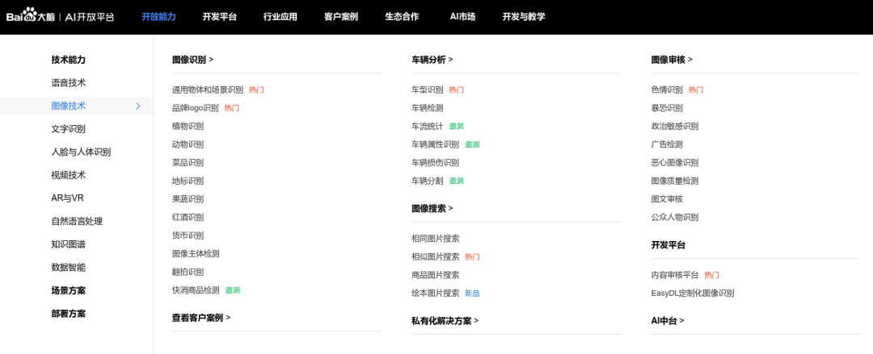The height and width of the screenshot is (354, 873).
Task: Open 图文审核 link
Action: click(x=667, y=199)
